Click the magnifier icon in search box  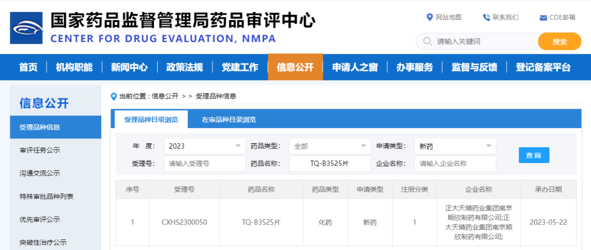click(x=427, y=42)
